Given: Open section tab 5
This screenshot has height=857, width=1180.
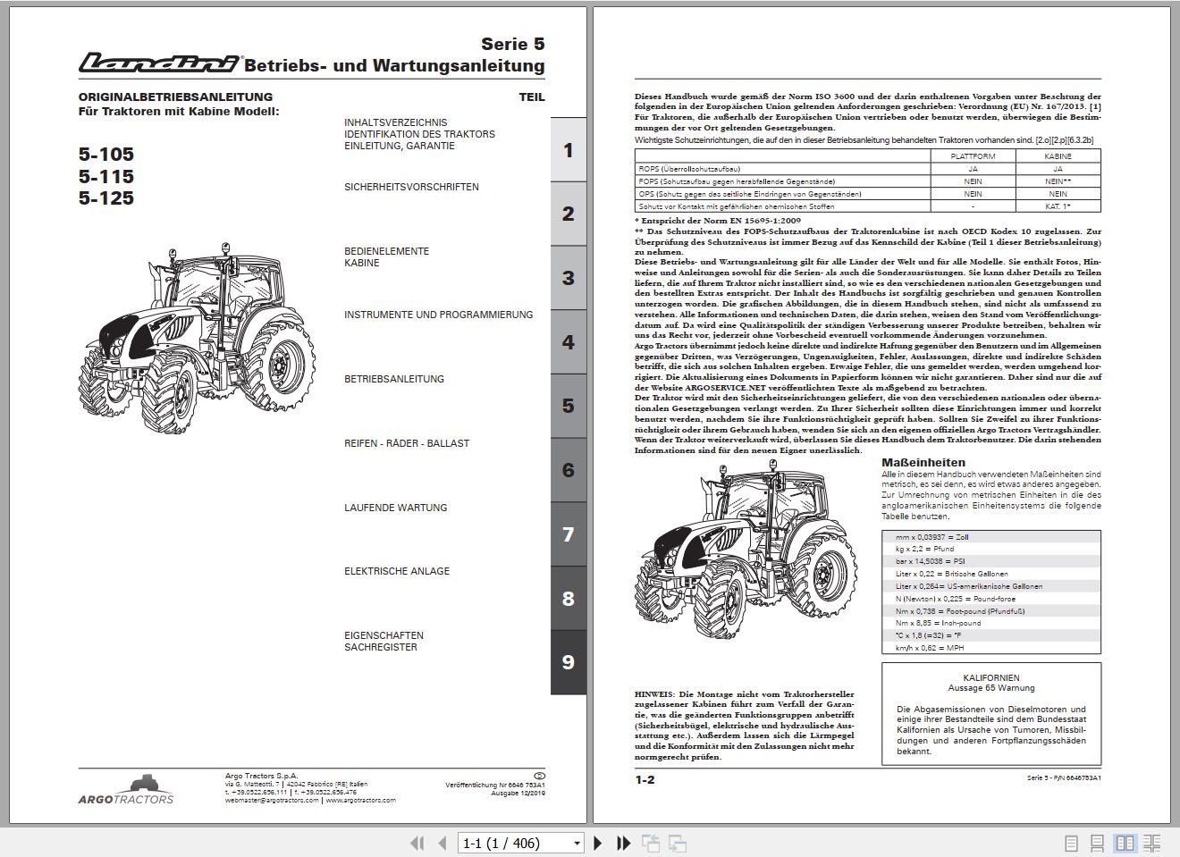Looking at the screenshot, I should click(x=568, y=406).
